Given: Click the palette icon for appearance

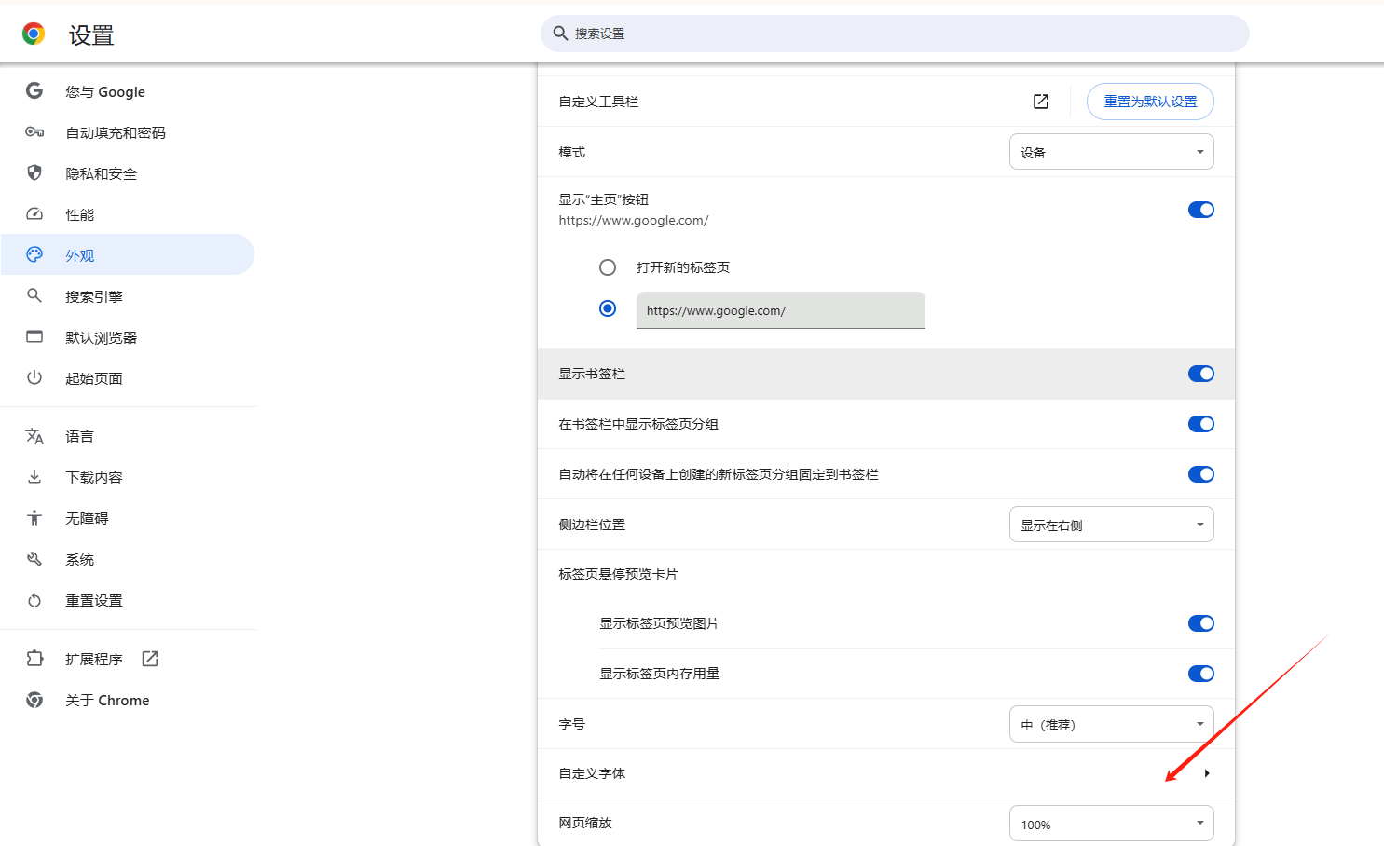Looking at the screenshot, I should (34, 254).
